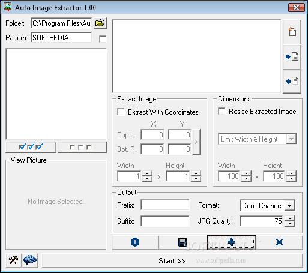Decrease JPG Quality with down arrow
308x273 pixels.
click(x=289, y=224)
